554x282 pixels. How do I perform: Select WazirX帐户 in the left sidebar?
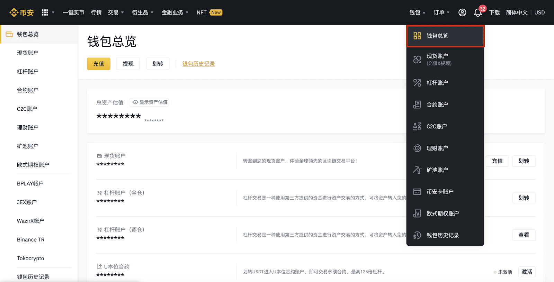(x=39, y=221)
